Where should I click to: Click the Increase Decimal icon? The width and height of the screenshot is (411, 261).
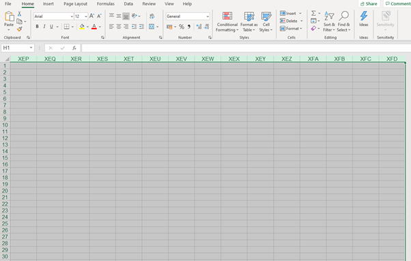199,27
